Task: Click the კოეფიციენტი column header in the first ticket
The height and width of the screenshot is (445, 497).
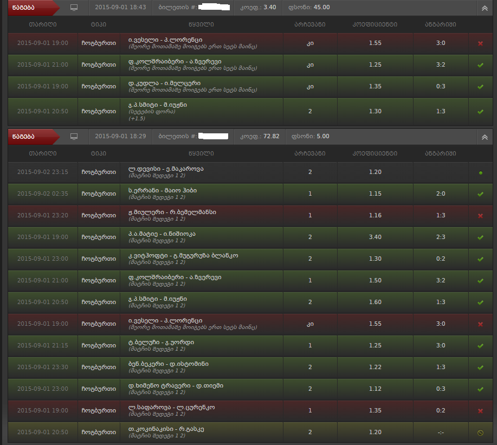Action: [375, 24]
